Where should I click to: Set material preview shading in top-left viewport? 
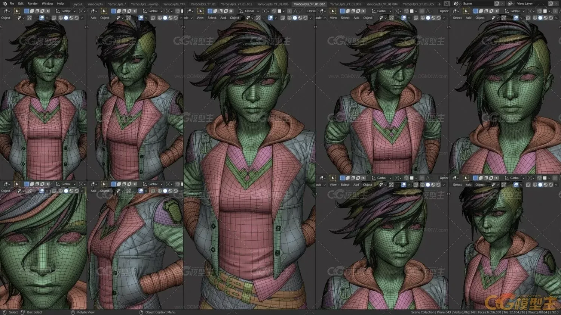tap(71, 18)
